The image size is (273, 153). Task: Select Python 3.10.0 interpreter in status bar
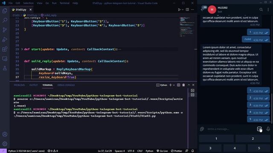26,151
